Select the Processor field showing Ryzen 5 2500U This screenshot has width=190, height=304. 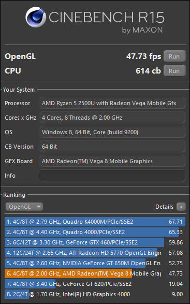[112, 103]
